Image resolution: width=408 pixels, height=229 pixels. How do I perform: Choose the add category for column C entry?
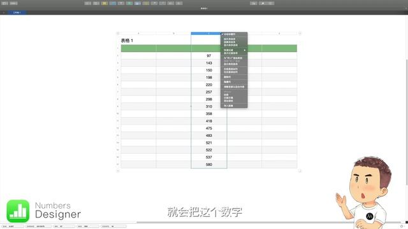(234, 58)
